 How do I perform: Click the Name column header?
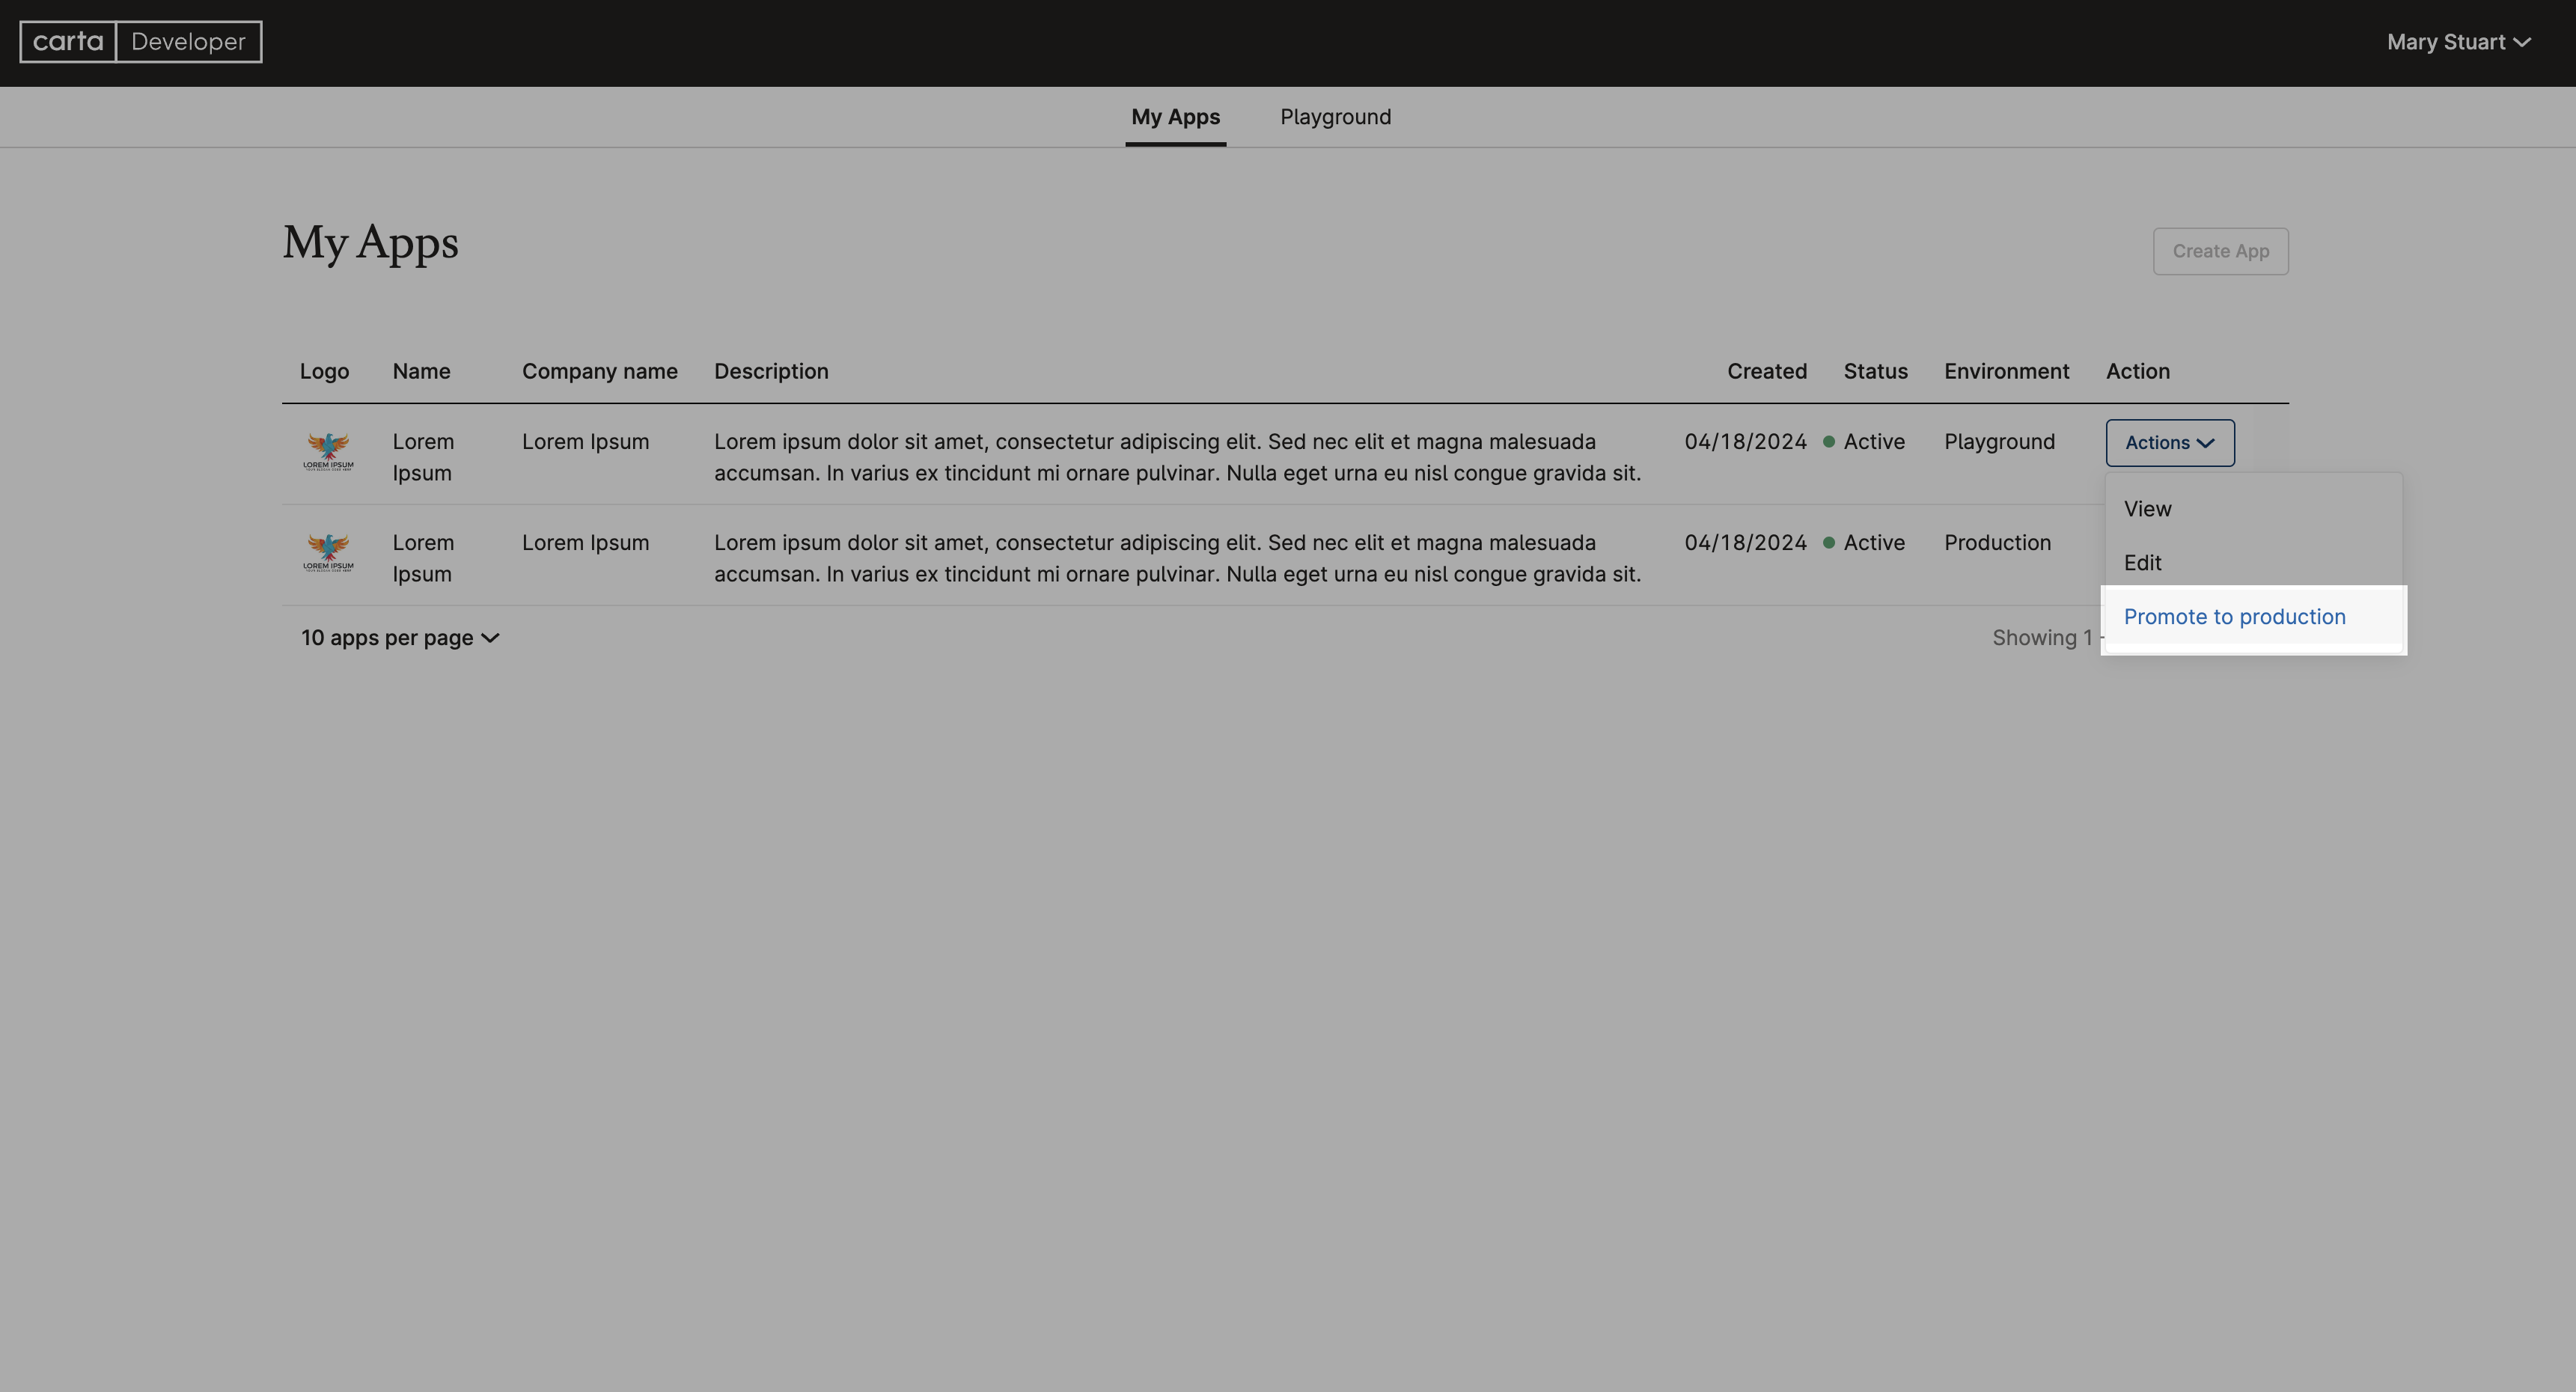421,371
